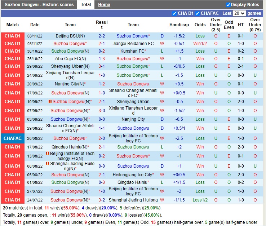The image size is (266, 226).
Task: Click Suzhou Dongwu - Historic scores title
Action: (x=39, y=5)
